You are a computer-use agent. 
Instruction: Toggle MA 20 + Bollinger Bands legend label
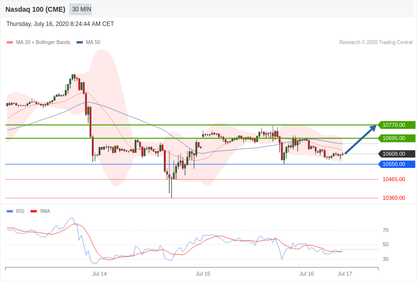43,43
